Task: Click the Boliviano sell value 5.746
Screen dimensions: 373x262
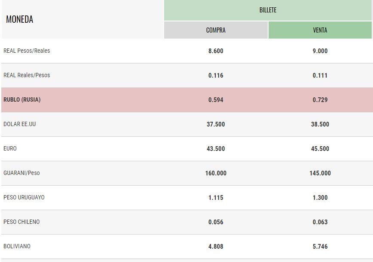Action: pos(320,247)
